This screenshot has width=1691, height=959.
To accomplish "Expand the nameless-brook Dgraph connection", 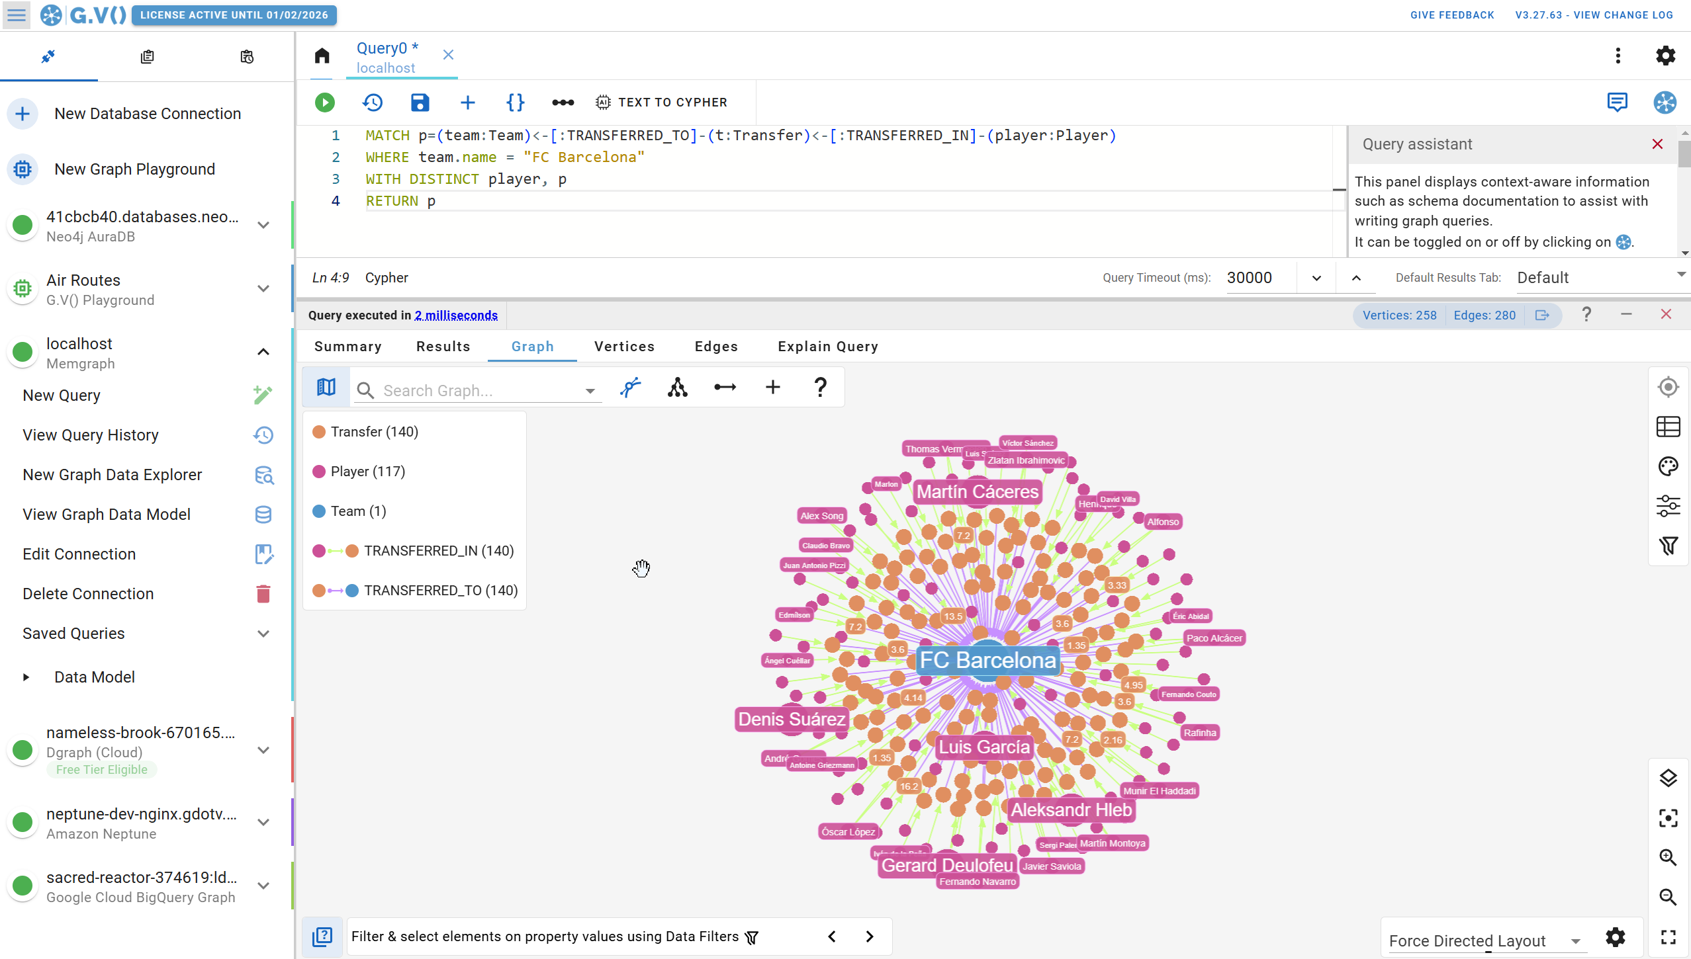I will pyautogui.click(x=263, y=751).
